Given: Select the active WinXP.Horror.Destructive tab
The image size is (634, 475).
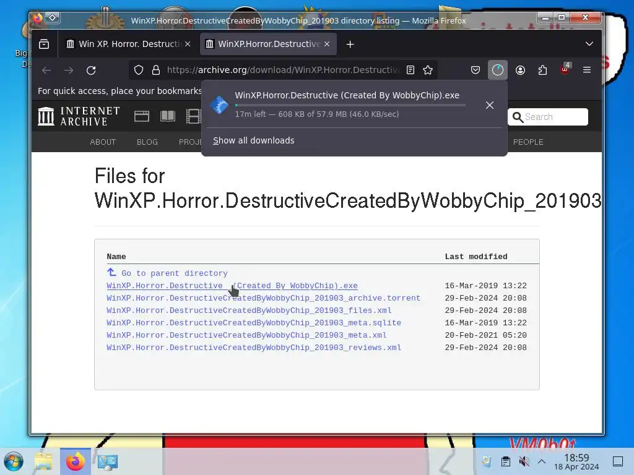Looking at the screenshot, I should (267, 44).
